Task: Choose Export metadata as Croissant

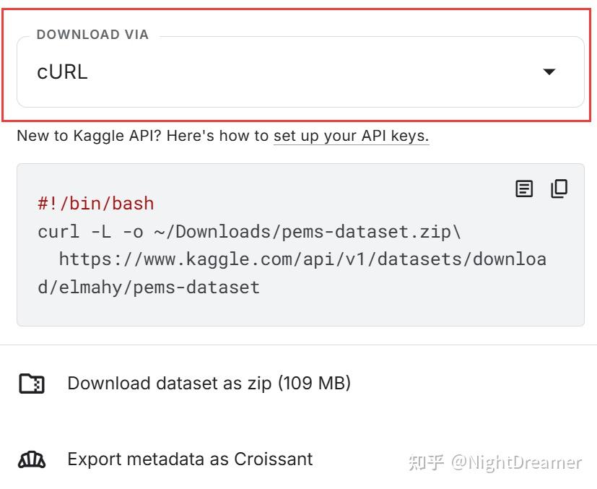Action: tap(190, 459)
